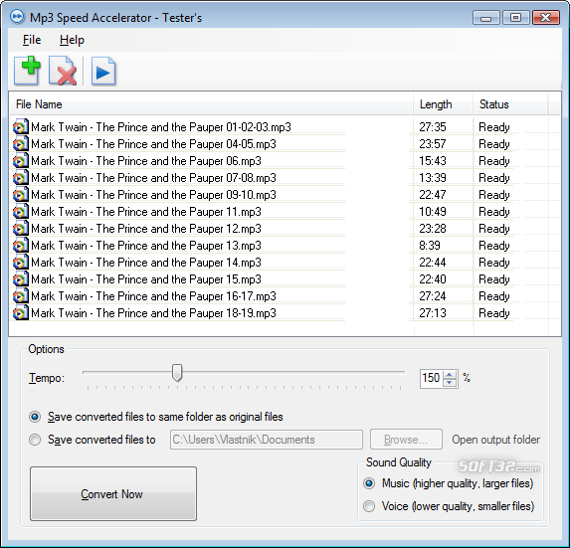
Task: Click Ready status of the 8:39 row
Action: [x=494, y=246]
